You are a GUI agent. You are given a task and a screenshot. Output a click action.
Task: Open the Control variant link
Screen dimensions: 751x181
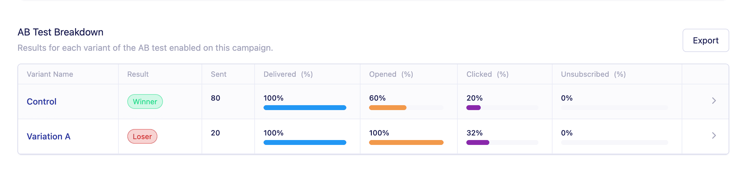point(41,102)
